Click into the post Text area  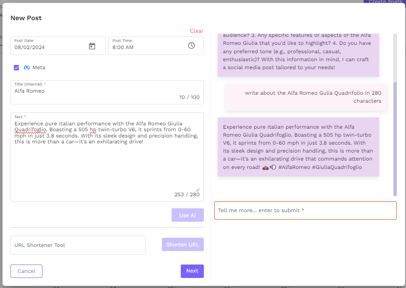107,163
